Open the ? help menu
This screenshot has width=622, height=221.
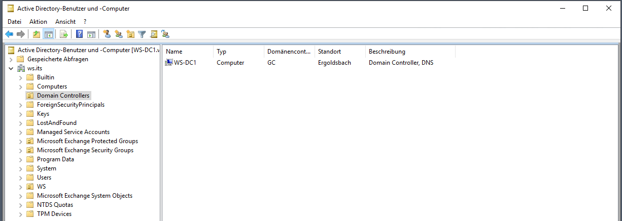coord(85,22)
